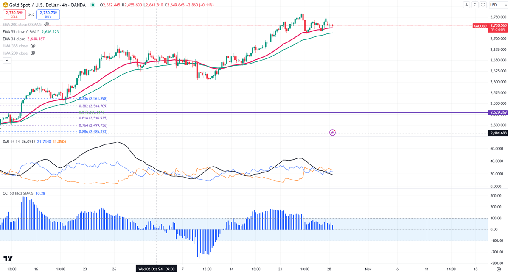The height and width of the screenshot is (272, 508).
Task: Click the Wed 02 Oct '24 09:00 date label
Action: coord(157,269)
